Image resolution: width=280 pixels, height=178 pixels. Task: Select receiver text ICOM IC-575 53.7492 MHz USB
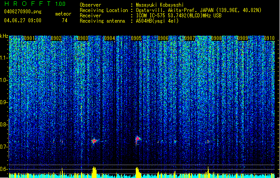pyautogui.click(x=179, y=16)
